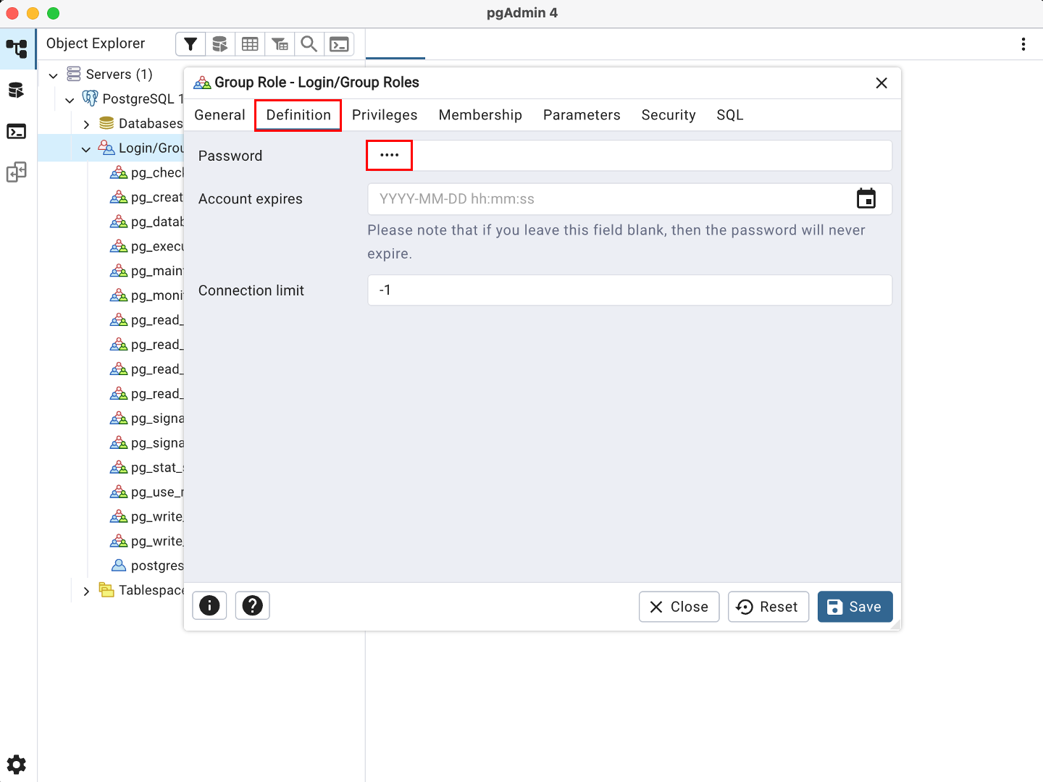Expand the Databases tree node
The height and width of the screenshot is (782, 1043).
click(x=86, y=125)
